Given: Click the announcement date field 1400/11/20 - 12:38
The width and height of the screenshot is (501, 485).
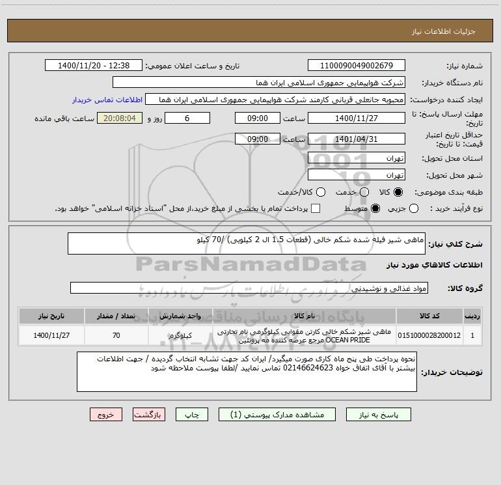Looking at the screenshot, I should (94, 65).
